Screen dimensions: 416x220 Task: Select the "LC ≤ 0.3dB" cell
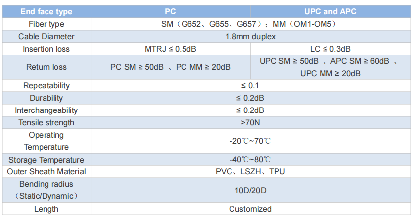point(330,49)
